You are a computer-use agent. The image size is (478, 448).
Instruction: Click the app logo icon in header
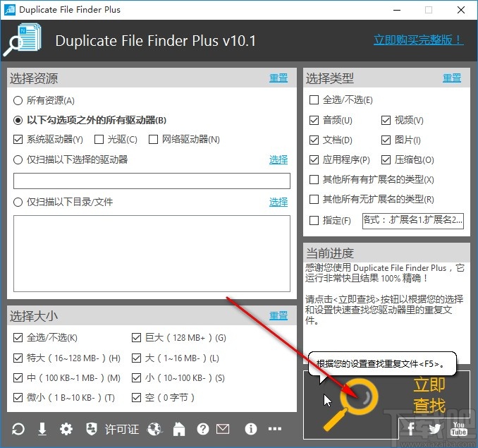click(23, 40)
